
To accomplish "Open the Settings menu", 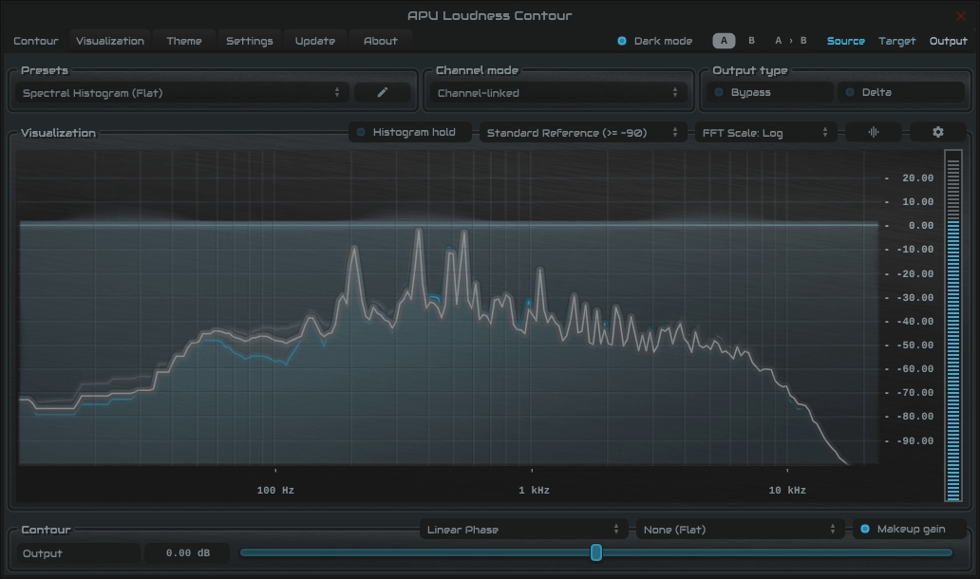I will click(250, 41).
